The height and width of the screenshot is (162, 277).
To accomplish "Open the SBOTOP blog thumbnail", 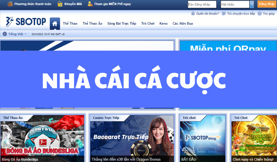I will [203, 138].
